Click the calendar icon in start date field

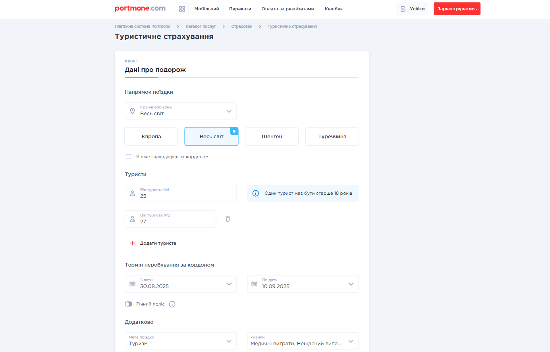[x=133, y=284]
